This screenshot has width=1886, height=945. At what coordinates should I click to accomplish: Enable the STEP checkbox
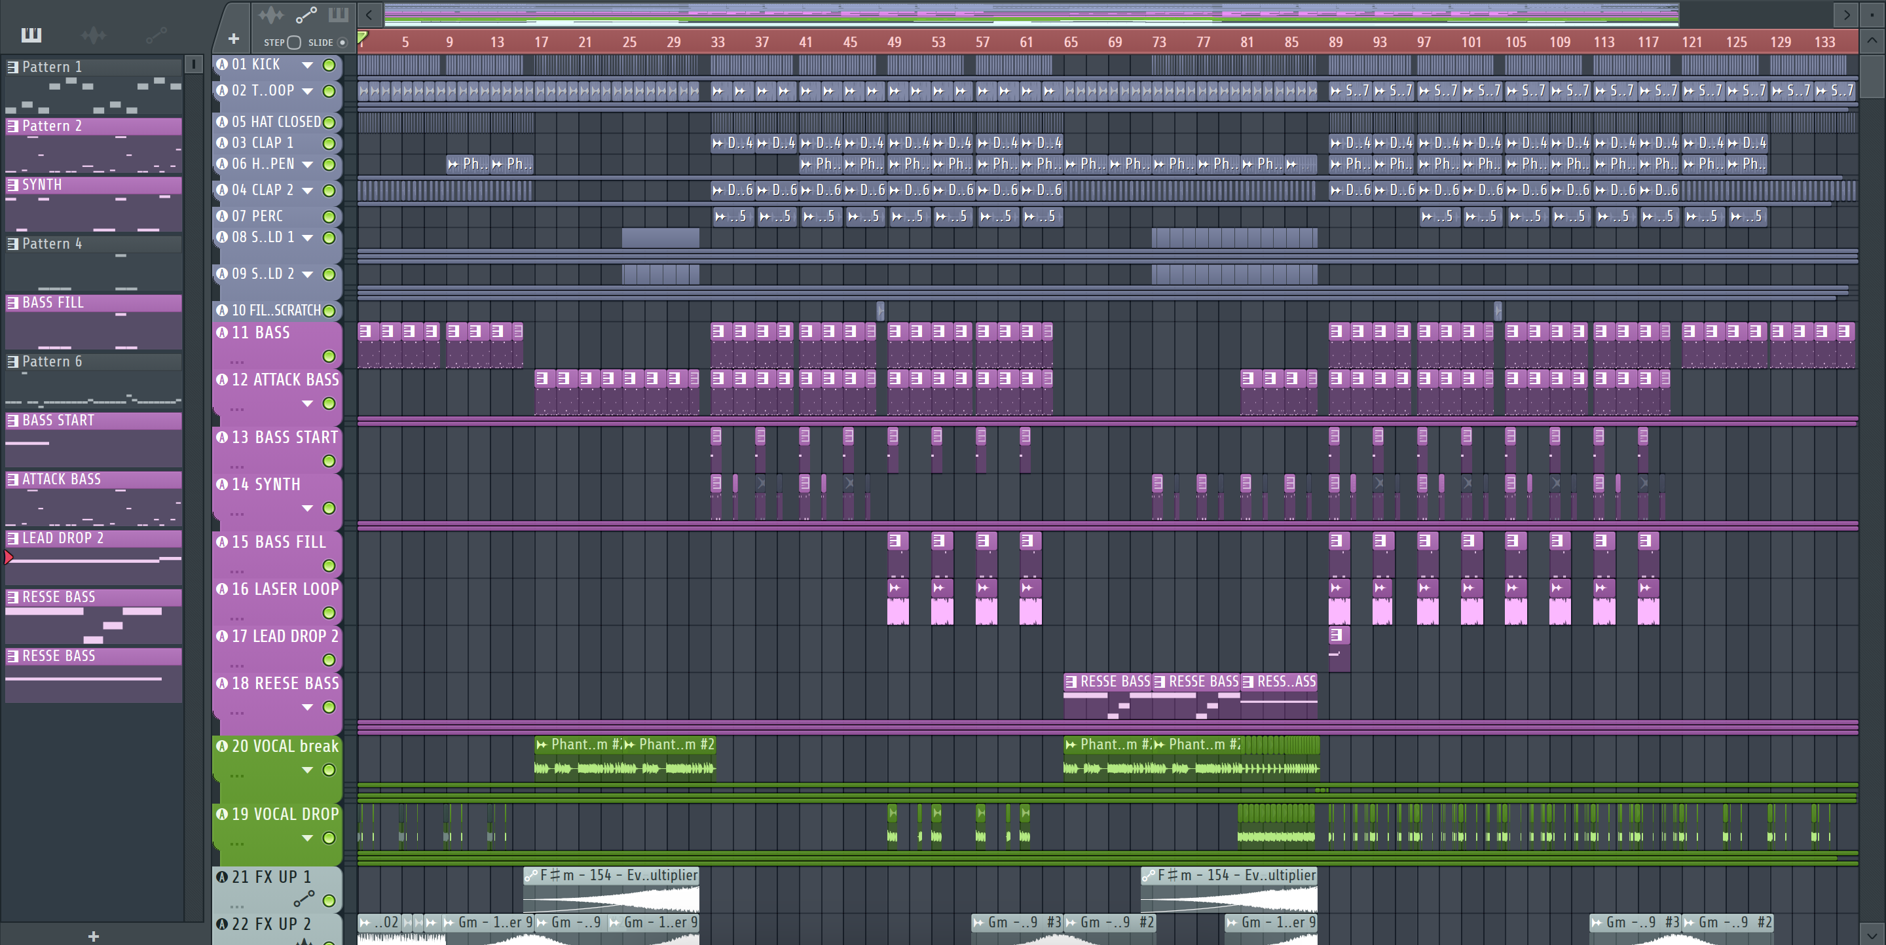pos(294,43)
